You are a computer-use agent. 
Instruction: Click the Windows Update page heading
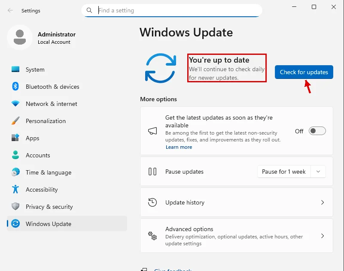point(186,33)
